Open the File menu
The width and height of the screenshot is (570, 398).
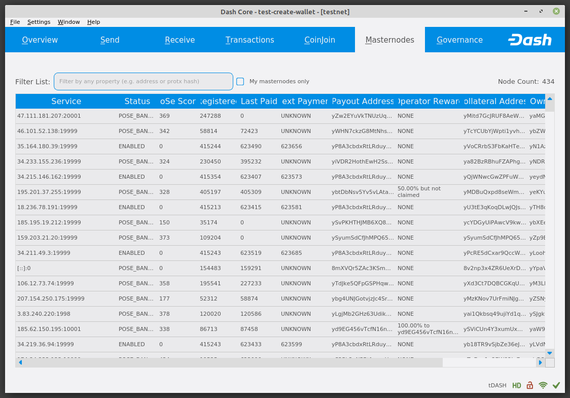15,22
